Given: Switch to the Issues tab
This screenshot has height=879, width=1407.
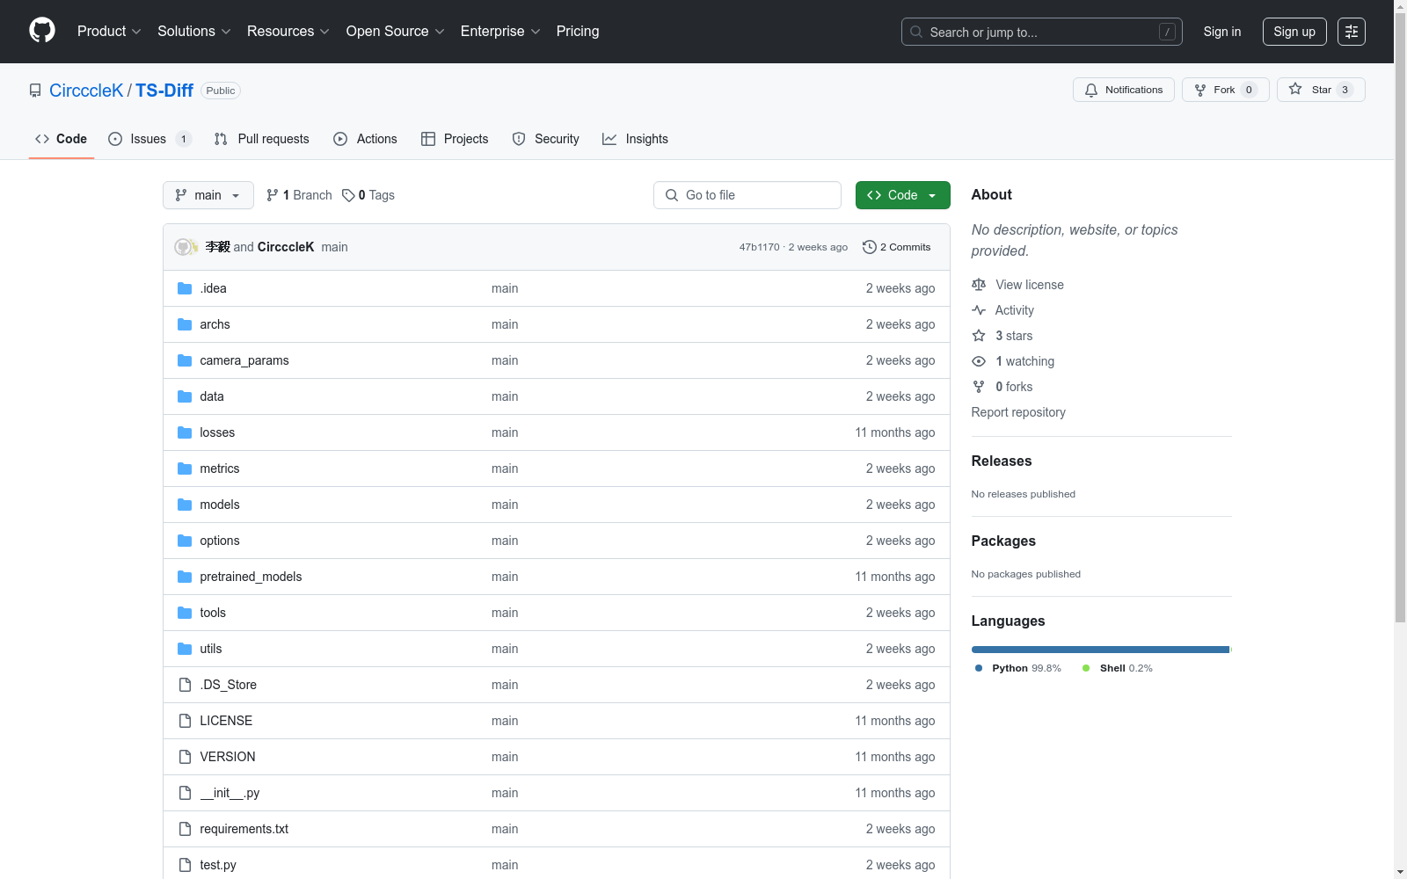Looking at the screenshot, I should (x=149, y=139).
